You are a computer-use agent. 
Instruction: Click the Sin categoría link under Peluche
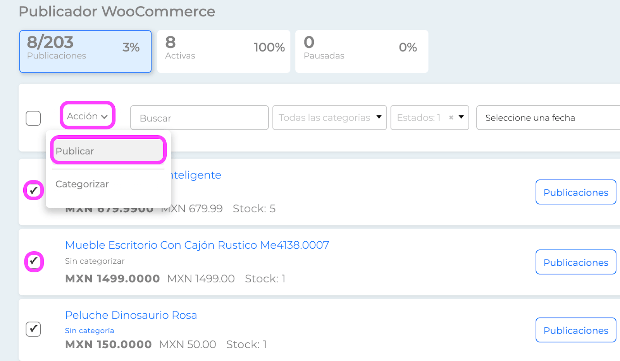point(90,331)
